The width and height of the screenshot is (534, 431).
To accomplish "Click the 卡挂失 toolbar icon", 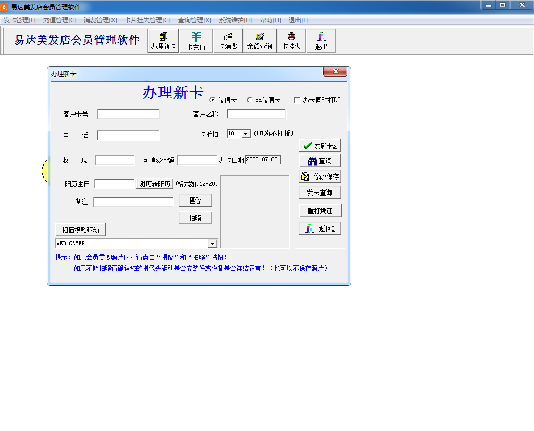I will click(x=291, y=41).
